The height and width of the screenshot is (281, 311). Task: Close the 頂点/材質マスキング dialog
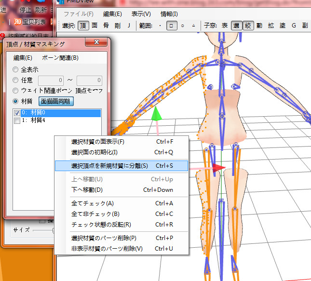pos(96,42)
